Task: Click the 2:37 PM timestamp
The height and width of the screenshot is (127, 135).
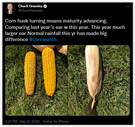Action: coord(11,121)
